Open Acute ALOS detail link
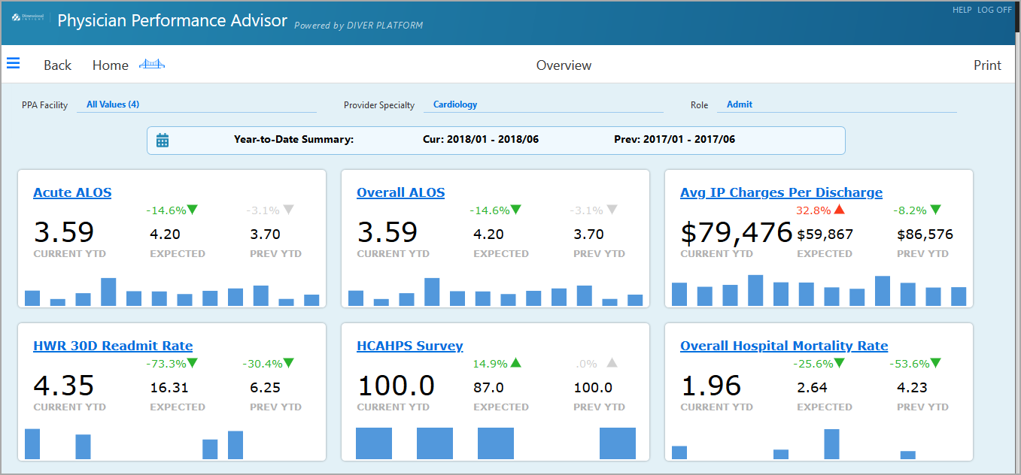The height and width of the screenshot is (475, 1021). tap(72, 192)
